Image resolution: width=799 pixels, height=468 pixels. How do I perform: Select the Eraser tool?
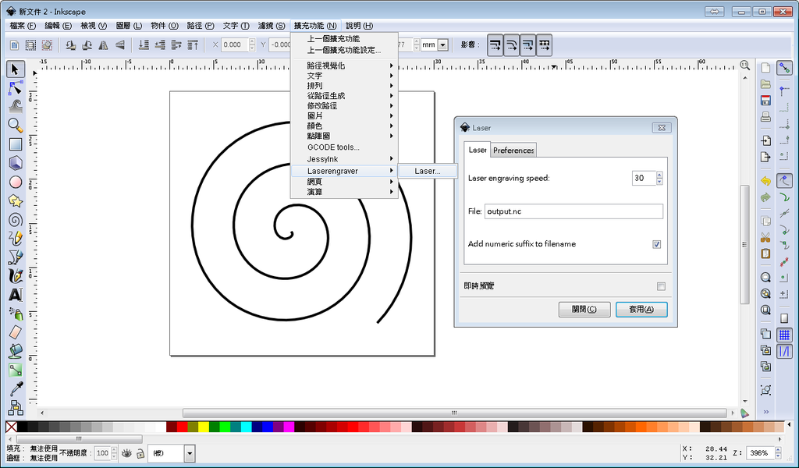click(x=16, y=332)
